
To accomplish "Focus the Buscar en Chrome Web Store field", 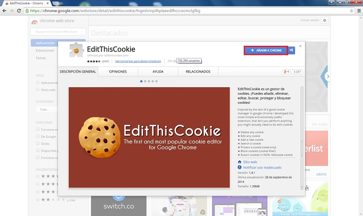I will point(58,32).
